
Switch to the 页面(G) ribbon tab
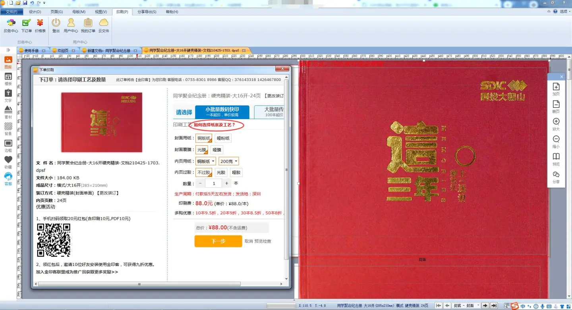pyautogui.click(x=57, y=12)
